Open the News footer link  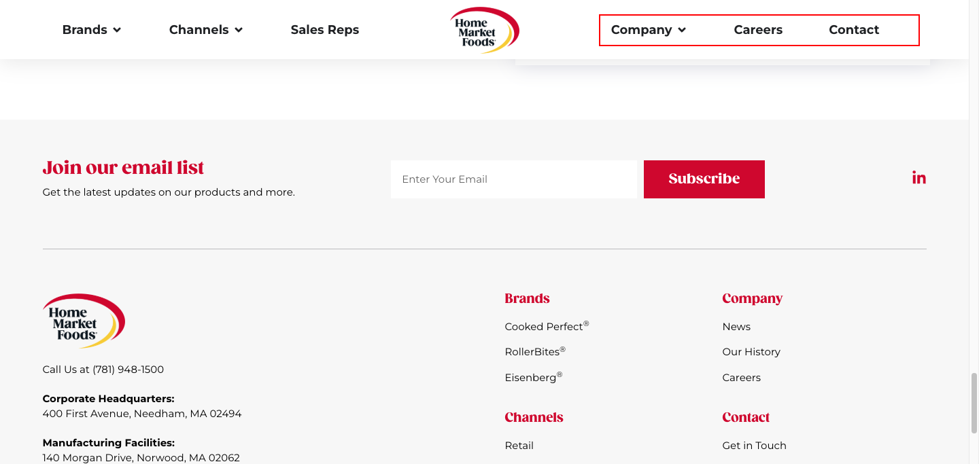[736, 327]
